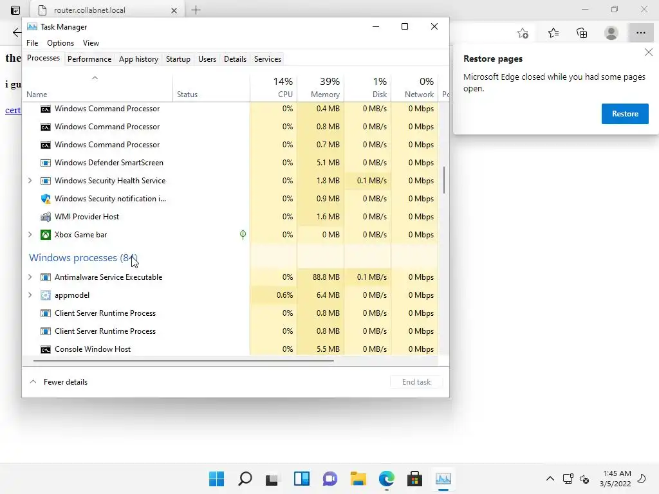Click the Windows Security notification shield icon
Image resolution: width=659 pixels, height=494 pixels.
46,199
